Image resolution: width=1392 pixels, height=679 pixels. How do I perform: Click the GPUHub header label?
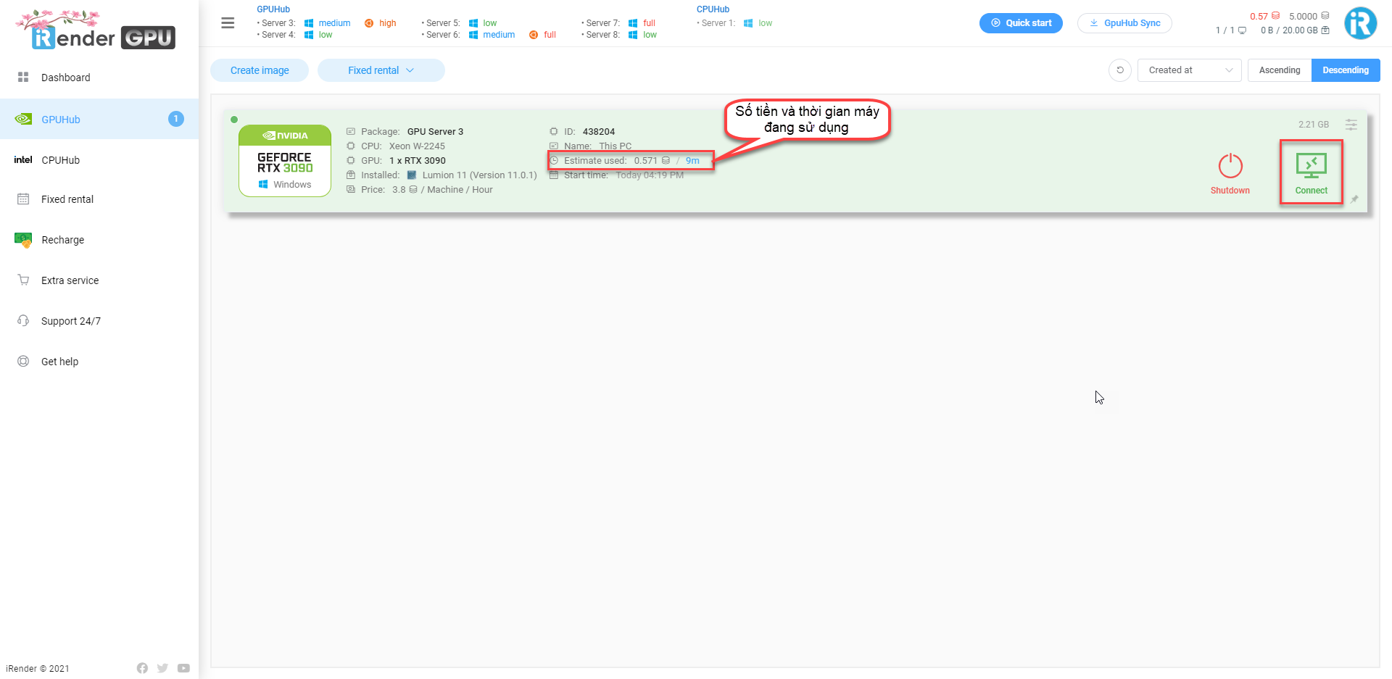[273, 9]
